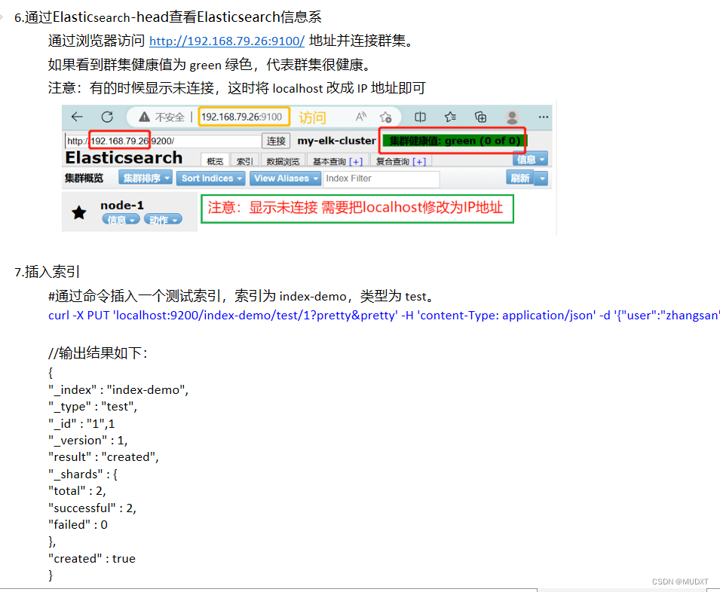This screenshot has width=720, height=592.
Task: Open the 索引 indices tab
Action: [x=244, y=161]
